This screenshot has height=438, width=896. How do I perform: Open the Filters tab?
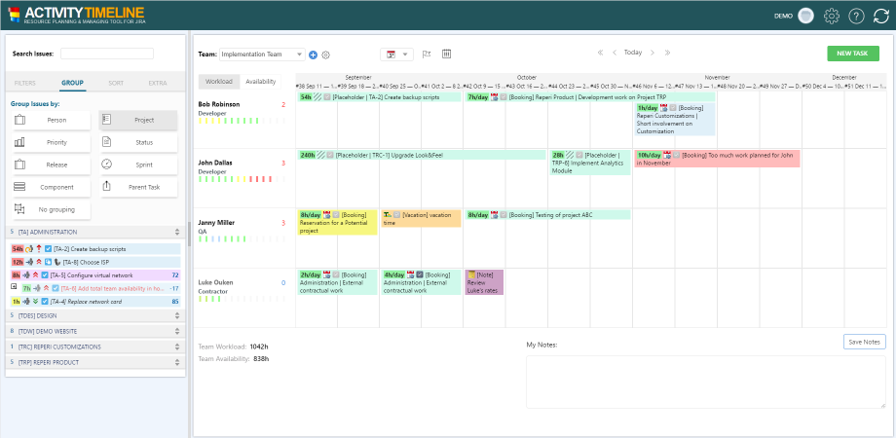[25, 84]
